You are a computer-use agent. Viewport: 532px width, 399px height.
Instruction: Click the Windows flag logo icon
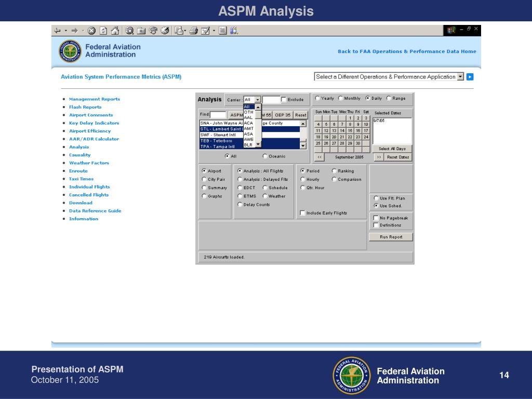point(451,30)
